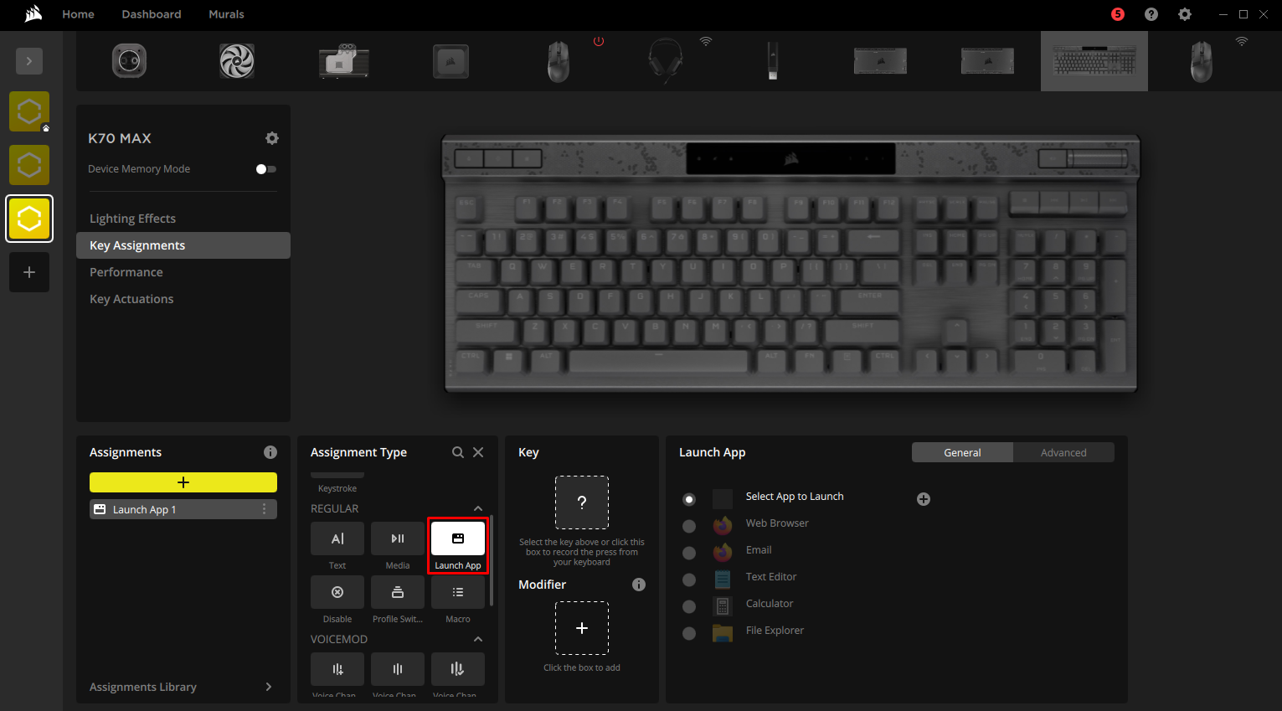Image resolution: width=1282 pixels, height=711 pixels.
Task: Click the yellow add assignment button
Action: [x=183, y=482]
